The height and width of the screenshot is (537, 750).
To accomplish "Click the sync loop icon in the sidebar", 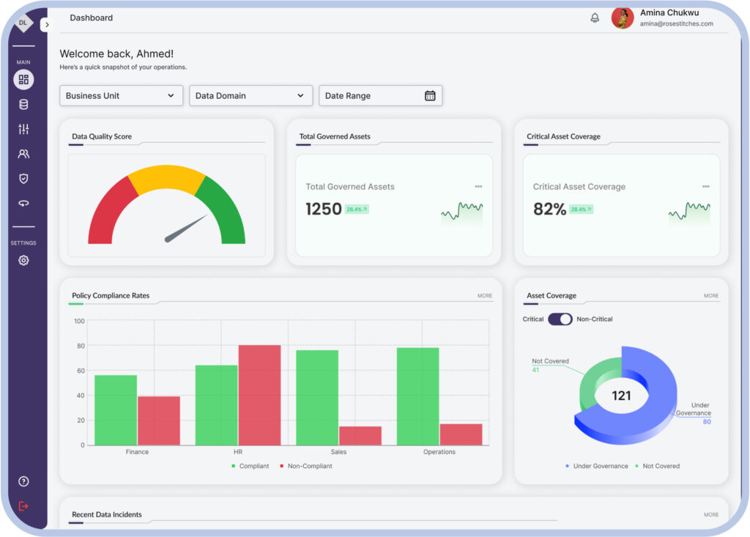I will pyautogui.click(x=23, y=203).
